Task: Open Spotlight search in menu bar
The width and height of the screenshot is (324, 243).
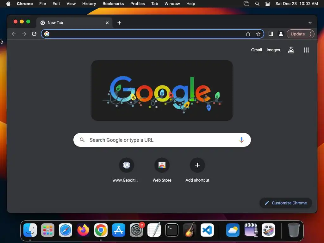Action: click(x=257, y=3)
